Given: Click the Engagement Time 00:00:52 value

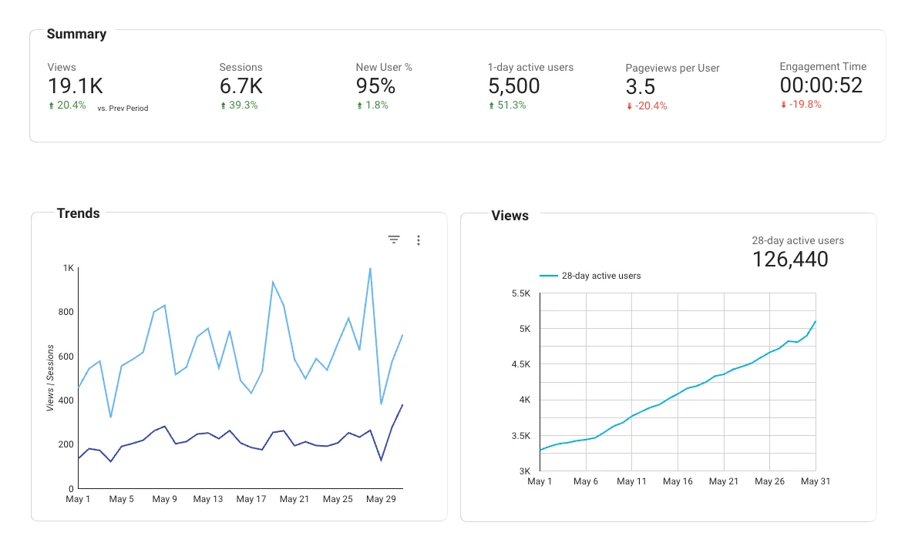Looking at the screenshot, I should click(821, 85).
